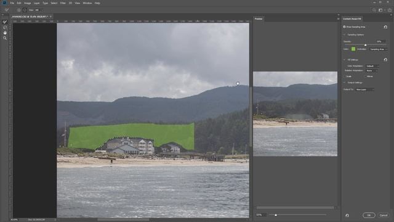Viewport: 394px width, 222px height.
Task: Select the Preview panel tab
Action: [259, 19]
